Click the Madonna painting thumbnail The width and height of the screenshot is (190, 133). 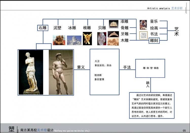143,25
